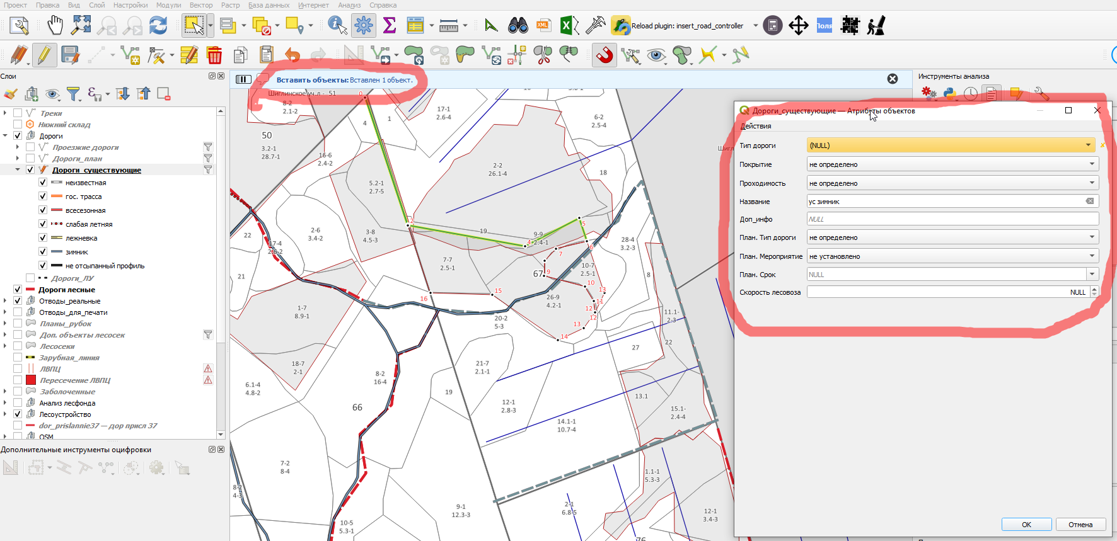
Task: Click the binoculars search icon
Action: [518, 25]
